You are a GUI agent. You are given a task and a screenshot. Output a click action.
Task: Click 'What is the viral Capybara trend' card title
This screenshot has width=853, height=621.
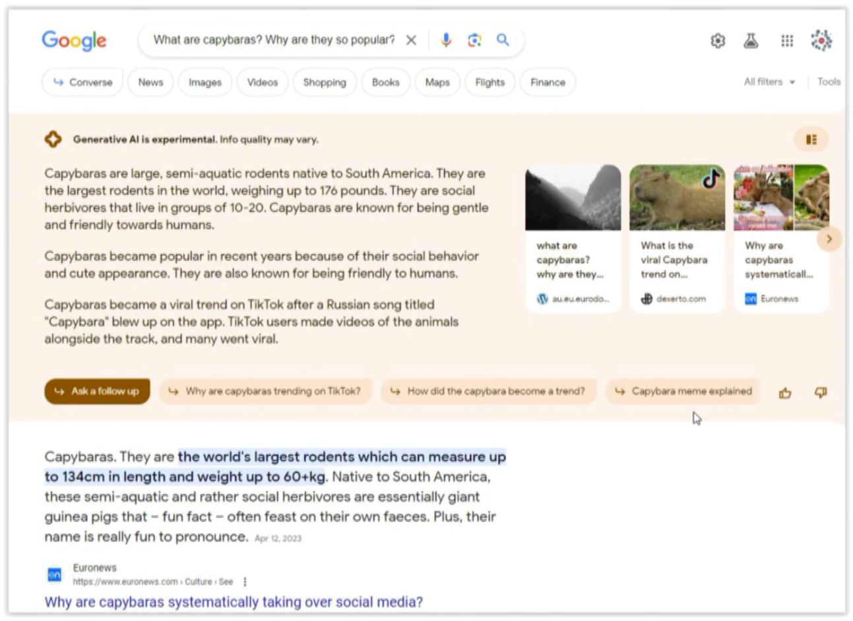click(x=674, y=260)
